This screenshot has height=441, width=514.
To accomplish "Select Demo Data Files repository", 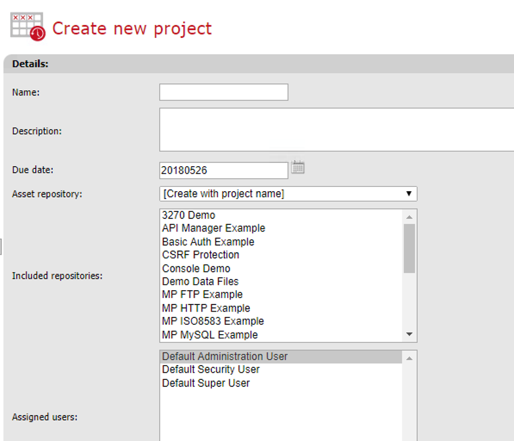I will click(201, 281).
